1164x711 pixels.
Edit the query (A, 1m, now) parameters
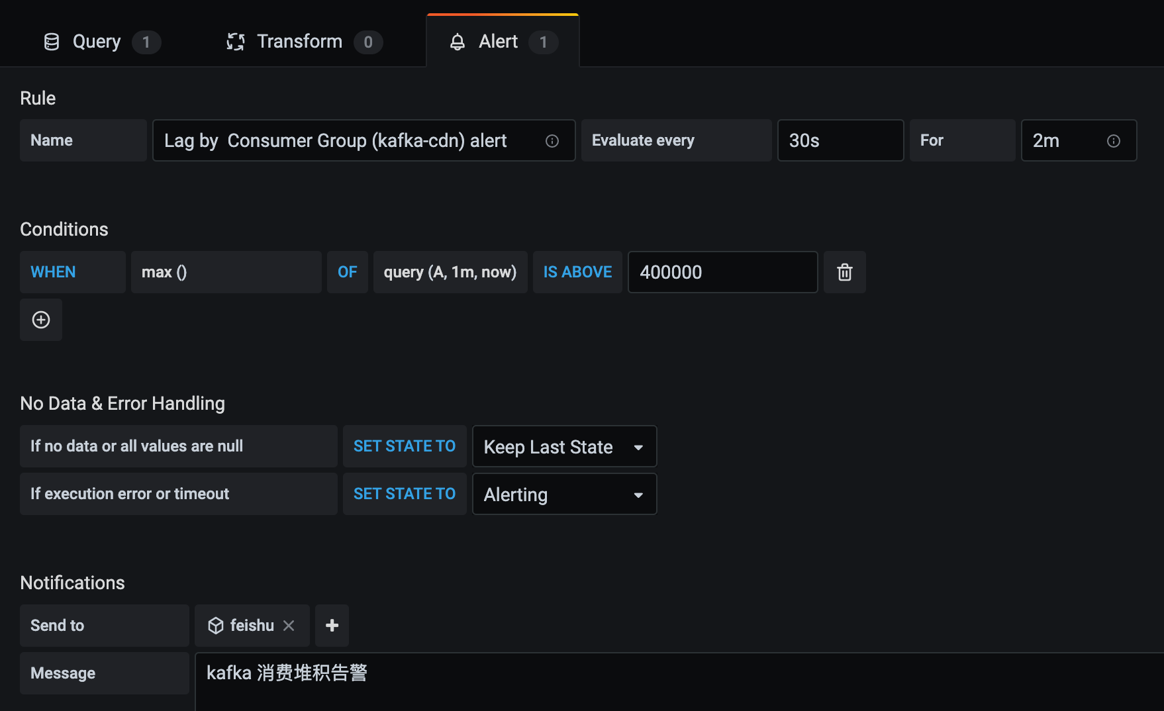coord(450,272)
